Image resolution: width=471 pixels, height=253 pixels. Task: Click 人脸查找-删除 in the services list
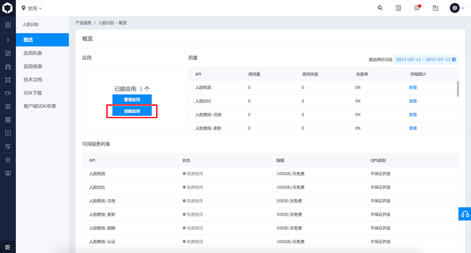pos(102,228)
